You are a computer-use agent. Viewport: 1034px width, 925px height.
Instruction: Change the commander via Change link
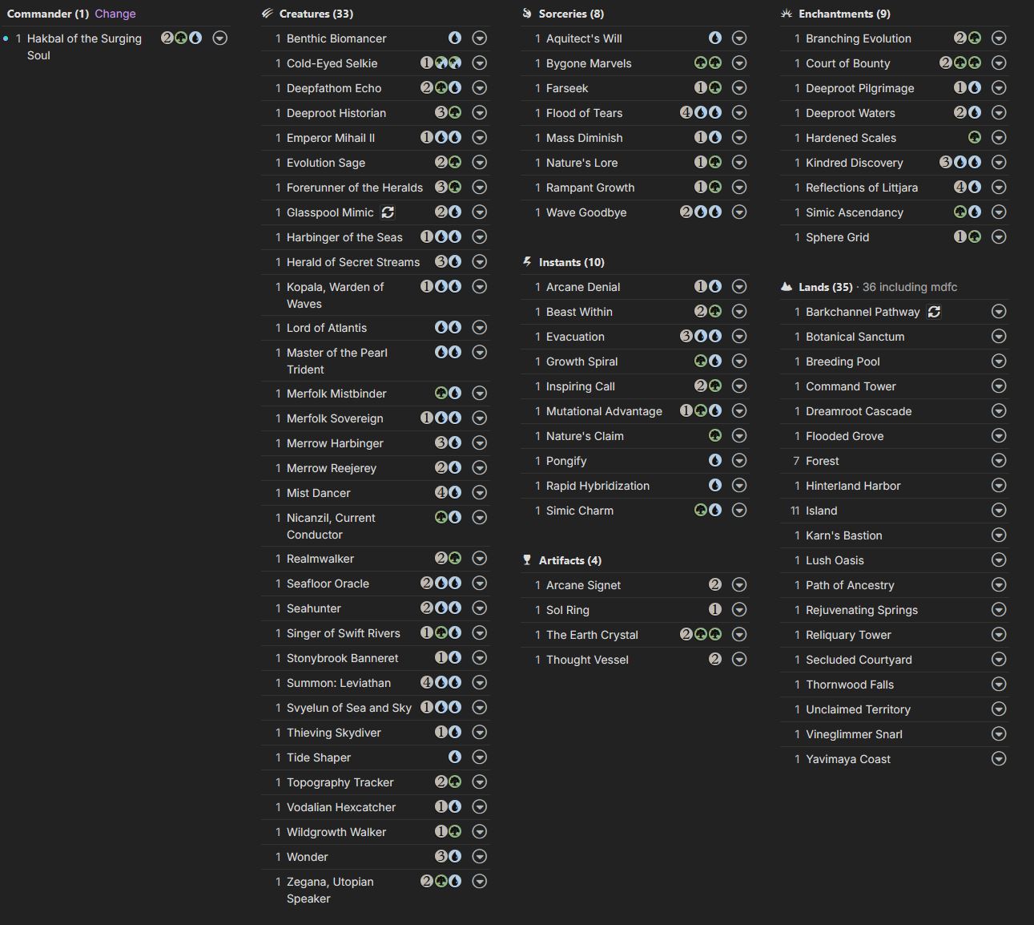click(x=115, y=14)
